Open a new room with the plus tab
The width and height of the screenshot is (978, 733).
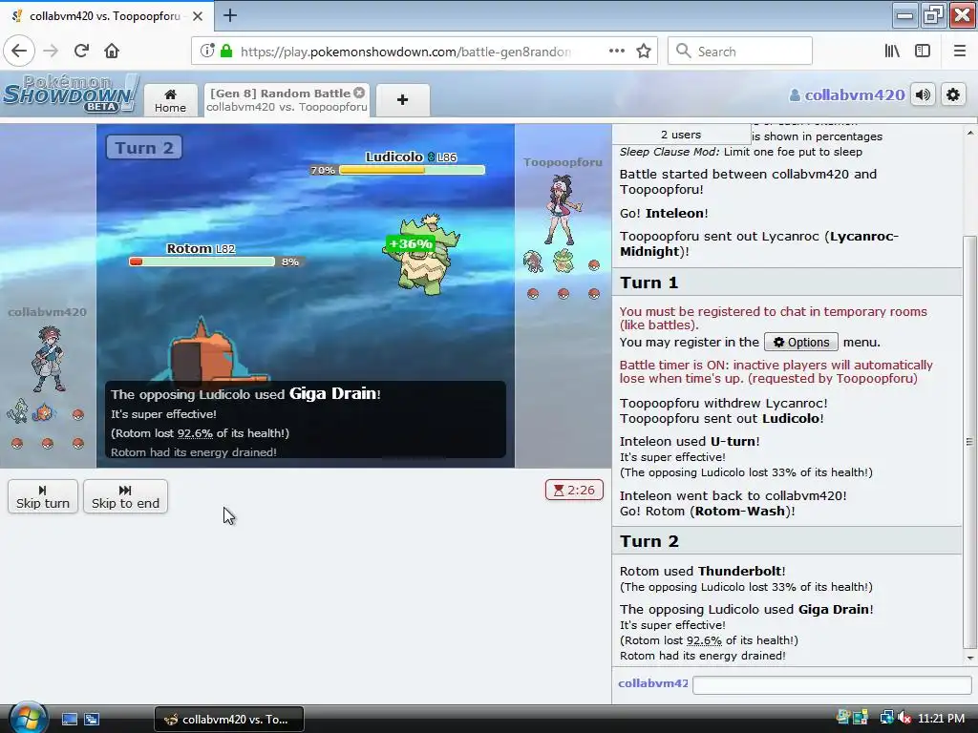tap(402, 99)
